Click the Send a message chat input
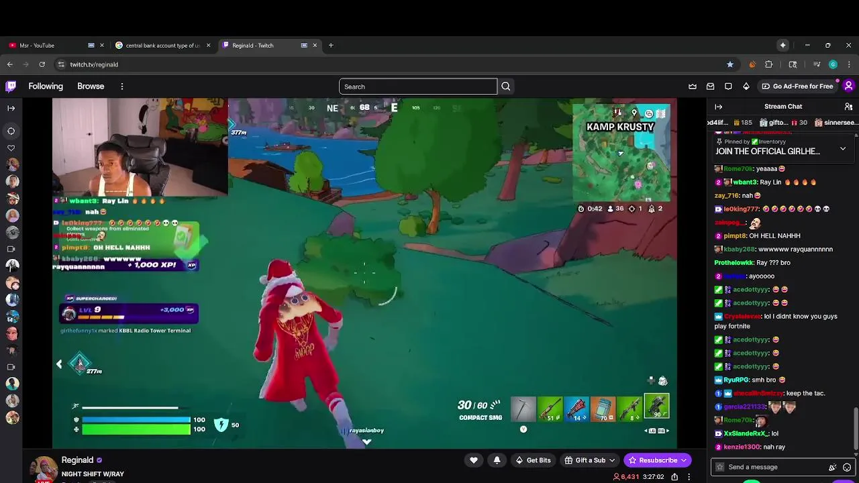The width and height of the screenshot is (859, 483). point(774,467)
